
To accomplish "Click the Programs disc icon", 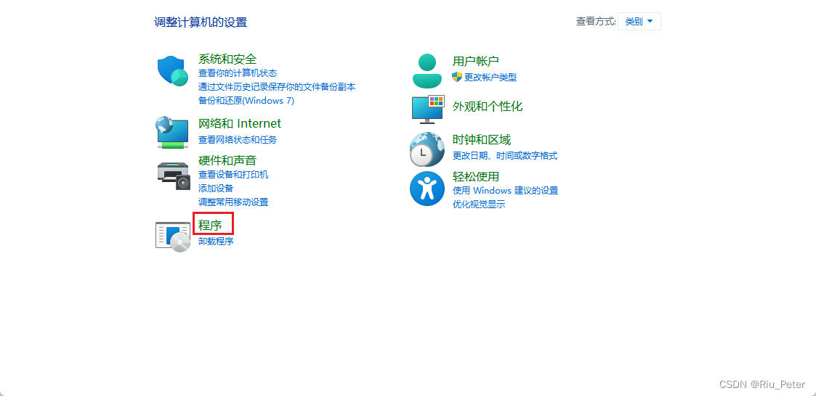I will tap(173, 236).
